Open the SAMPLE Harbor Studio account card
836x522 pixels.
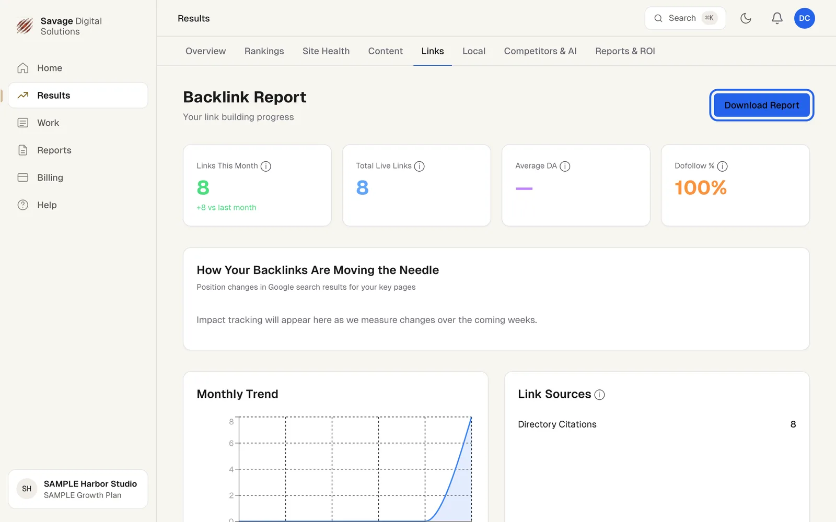78,489
